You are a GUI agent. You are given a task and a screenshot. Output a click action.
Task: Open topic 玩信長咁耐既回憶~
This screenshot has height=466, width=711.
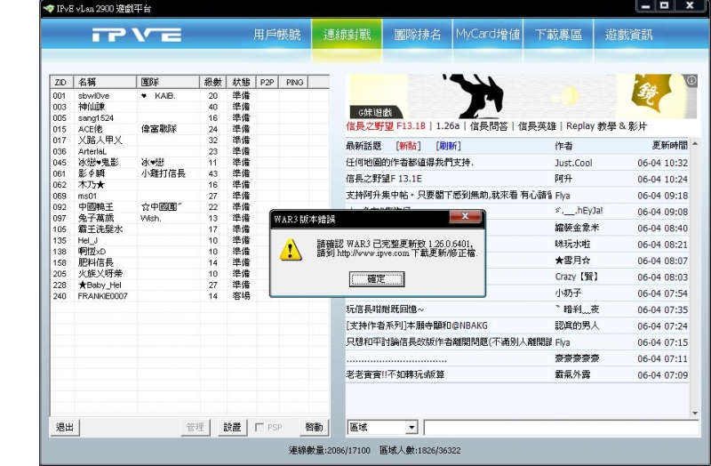pos(385,309)
